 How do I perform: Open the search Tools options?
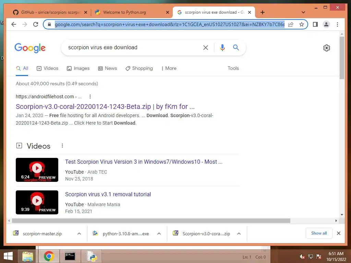pos(233,68)
